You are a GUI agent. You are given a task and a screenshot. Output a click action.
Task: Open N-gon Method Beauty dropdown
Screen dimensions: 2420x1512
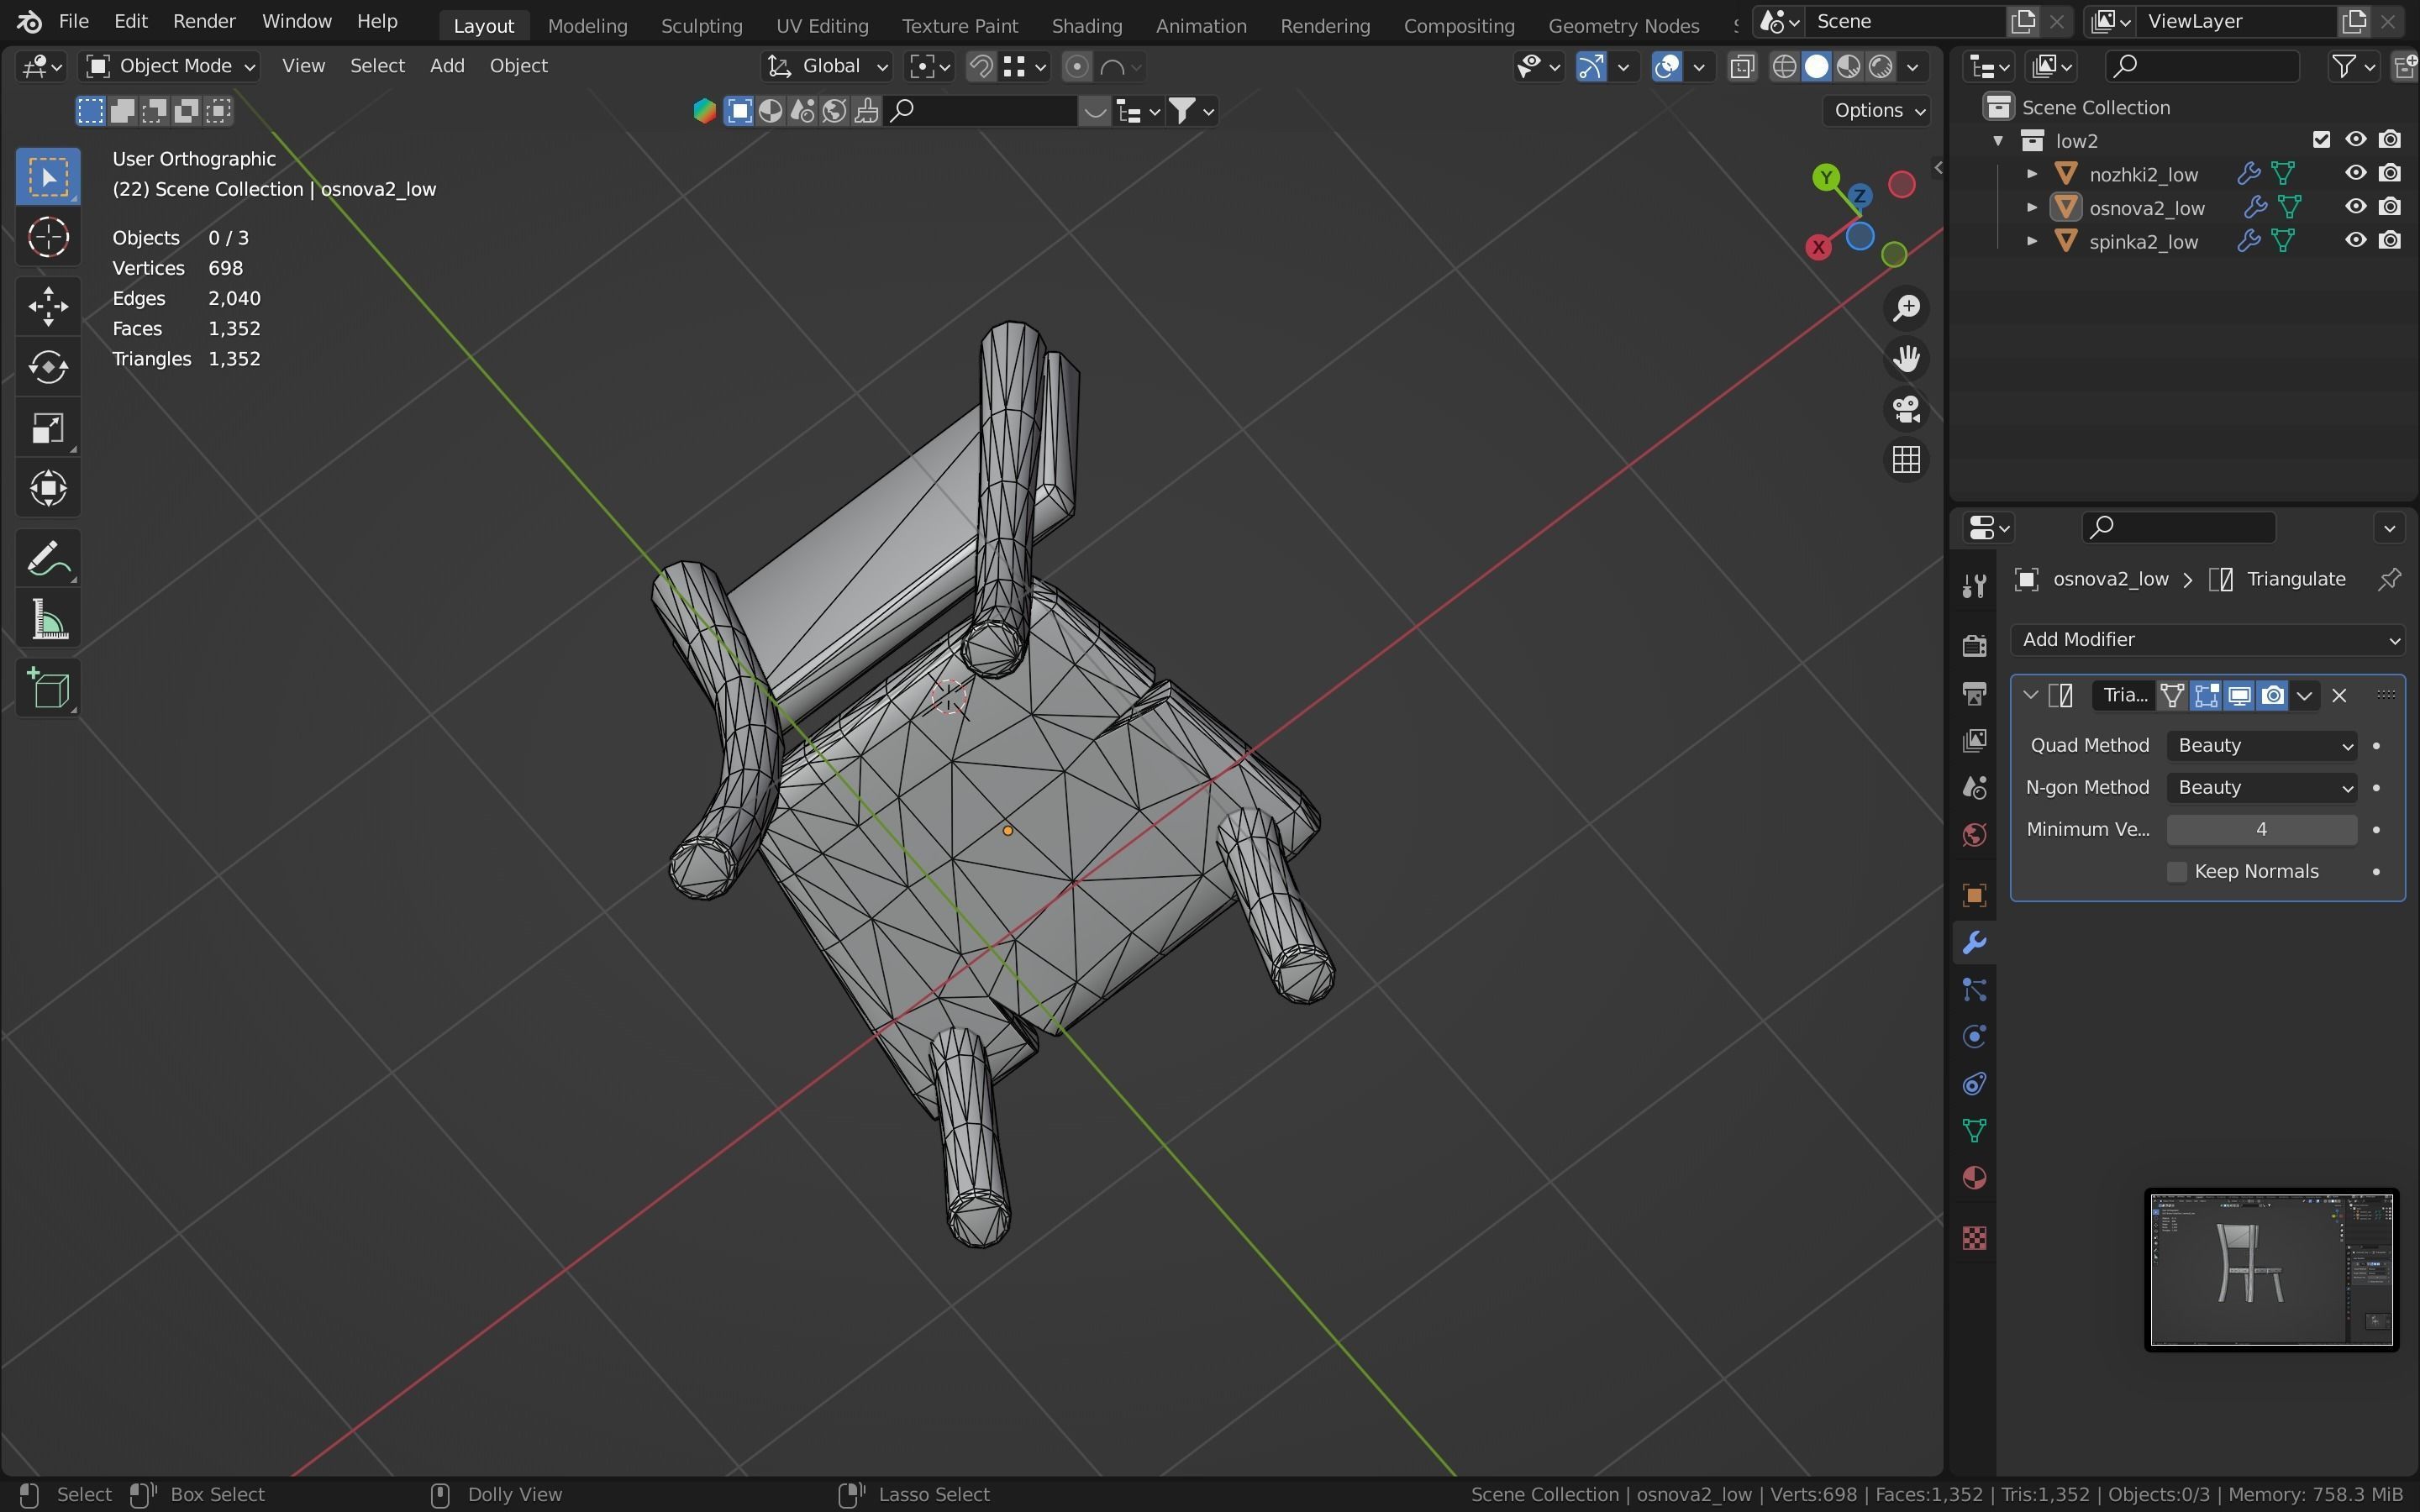(x=2262, y=788)
